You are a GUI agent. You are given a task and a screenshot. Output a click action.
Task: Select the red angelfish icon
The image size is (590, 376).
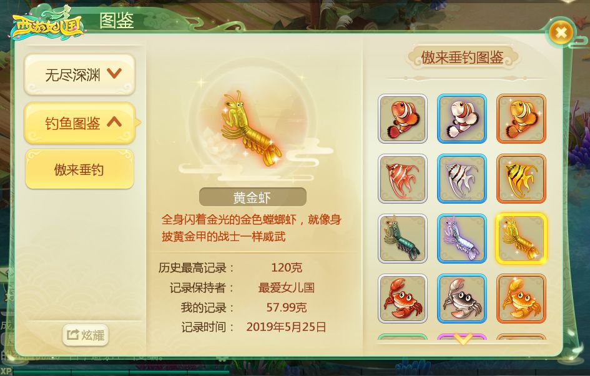(x=402, y=179)
